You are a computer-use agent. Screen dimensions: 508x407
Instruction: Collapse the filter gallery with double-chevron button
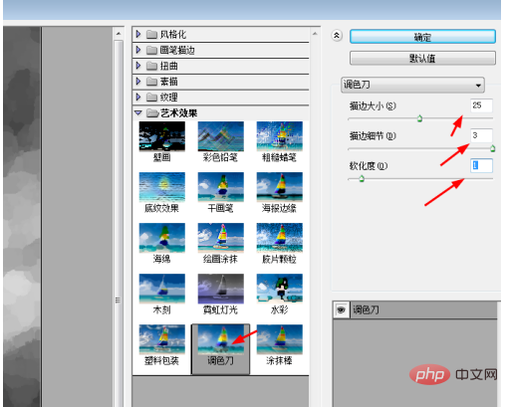click(337, 36)
